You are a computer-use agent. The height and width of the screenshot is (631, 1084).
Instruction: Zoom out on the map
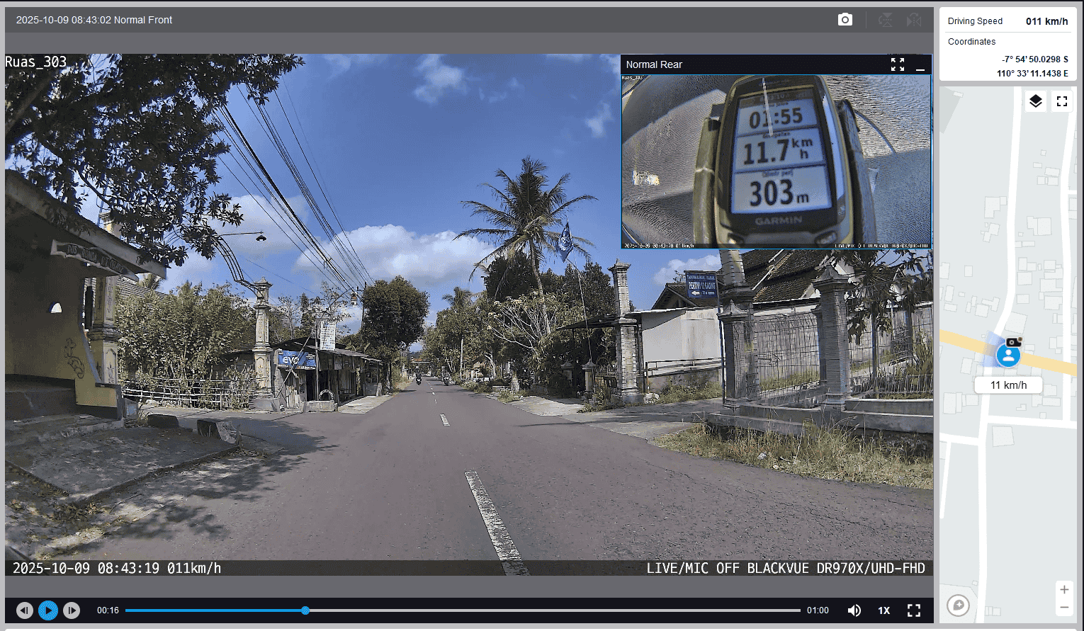tap(1064, 608)
